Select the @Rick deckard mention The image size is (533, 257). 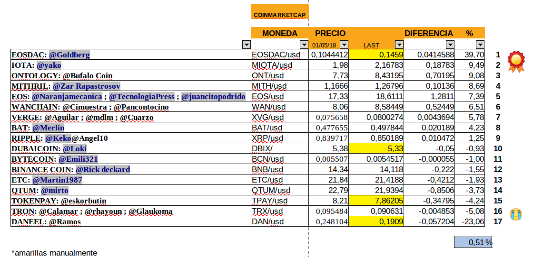point(102,170)
